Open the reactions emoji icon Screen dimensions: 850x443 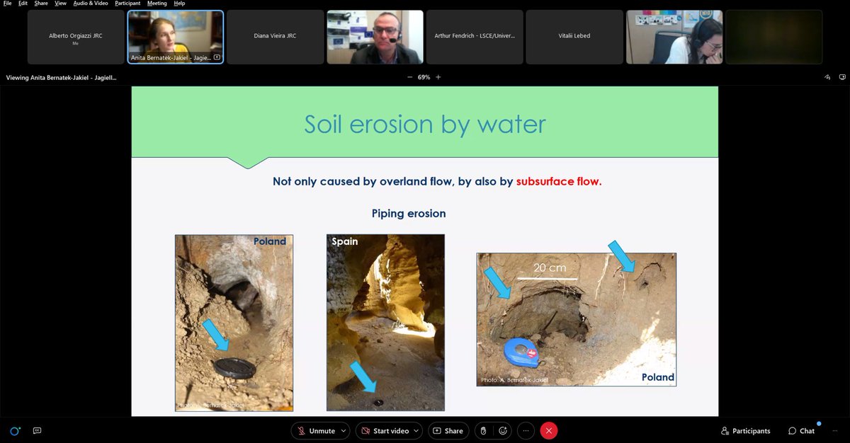pos(503,431)
